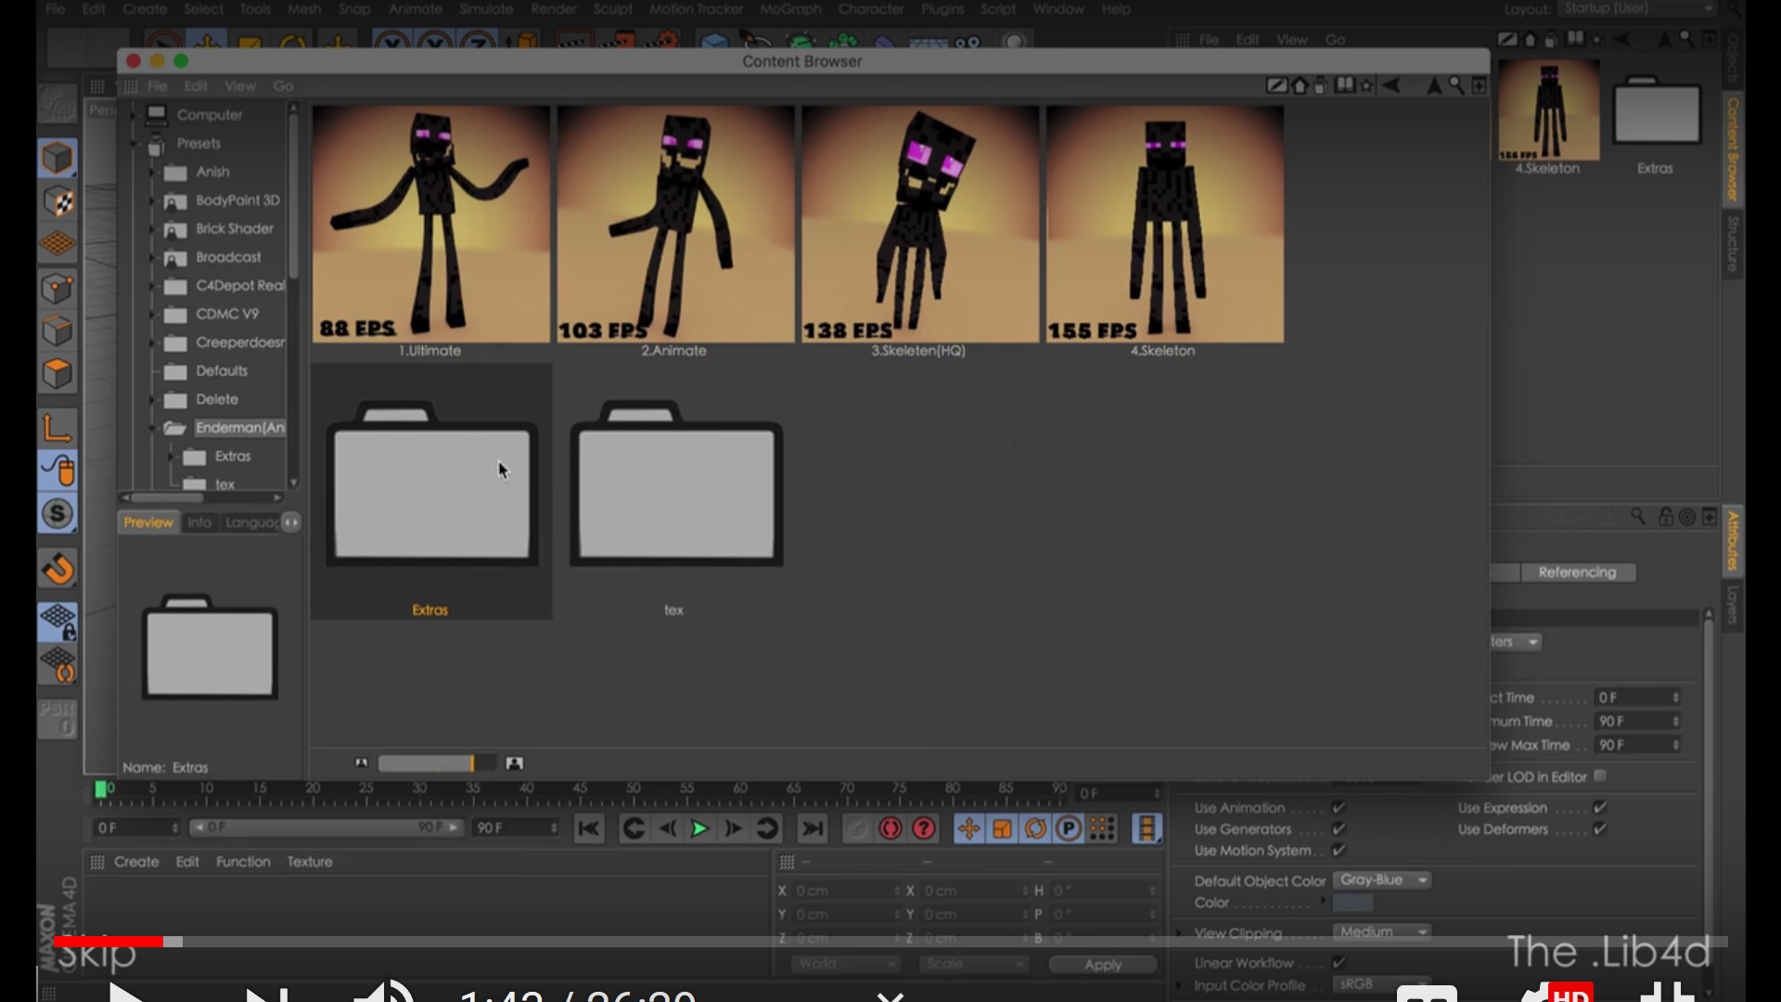Open material manager Create menu

(x=136, y=861)
